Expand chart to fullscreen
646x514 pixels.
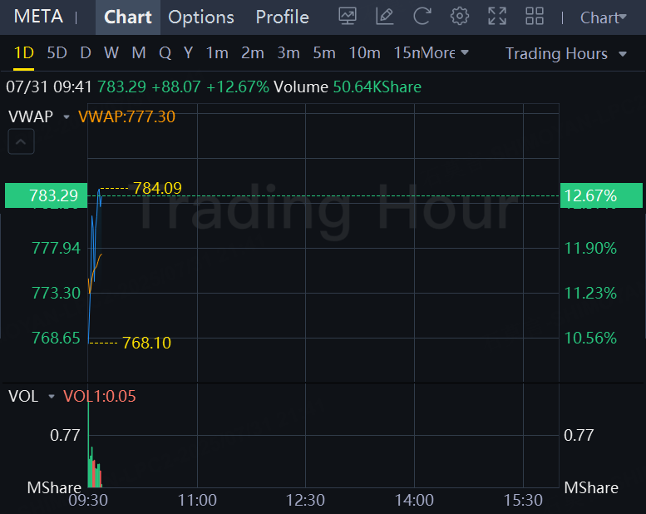click(497, 16)
